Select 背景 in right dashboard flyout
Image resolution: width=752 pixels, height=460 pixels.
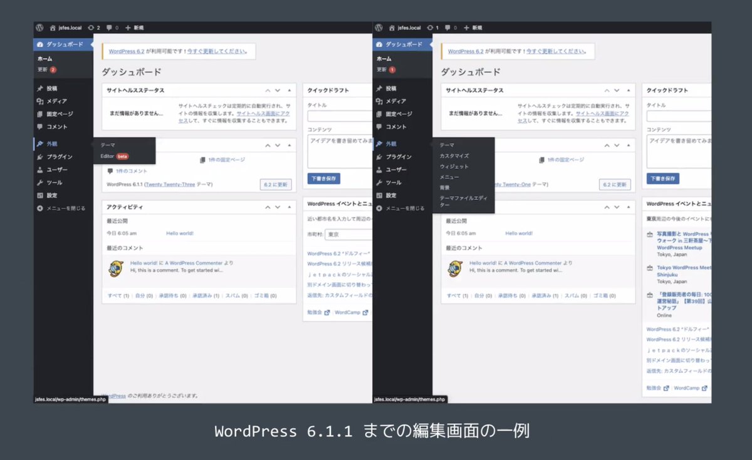pyautogui.click(x=444, y=187)
